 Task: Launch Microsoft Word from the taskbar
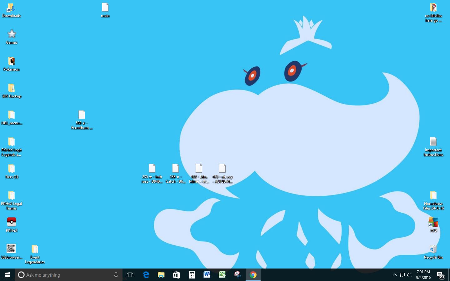[207, 275]
